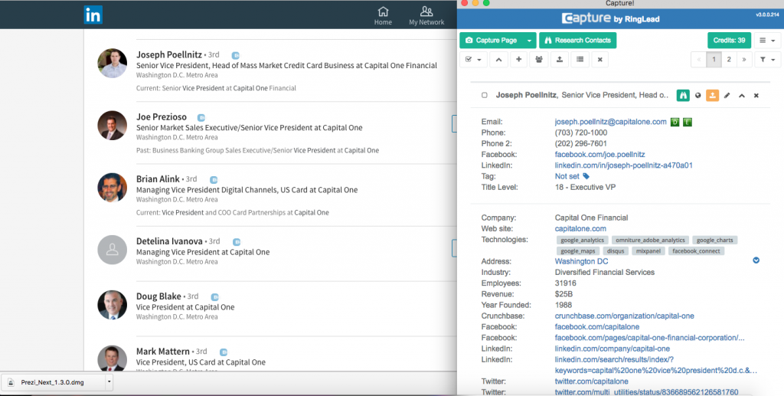Image resolution: width=784 pixels, height=396 pixels.
Task: Open the filter funnel dropdown
Action: click(x=767, y=60)
